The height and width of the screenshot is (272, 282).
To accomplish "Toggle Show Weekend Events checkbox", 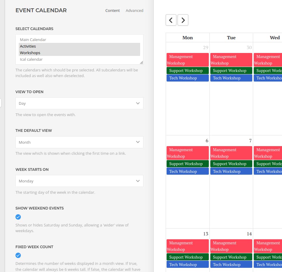I will point(18,217).
